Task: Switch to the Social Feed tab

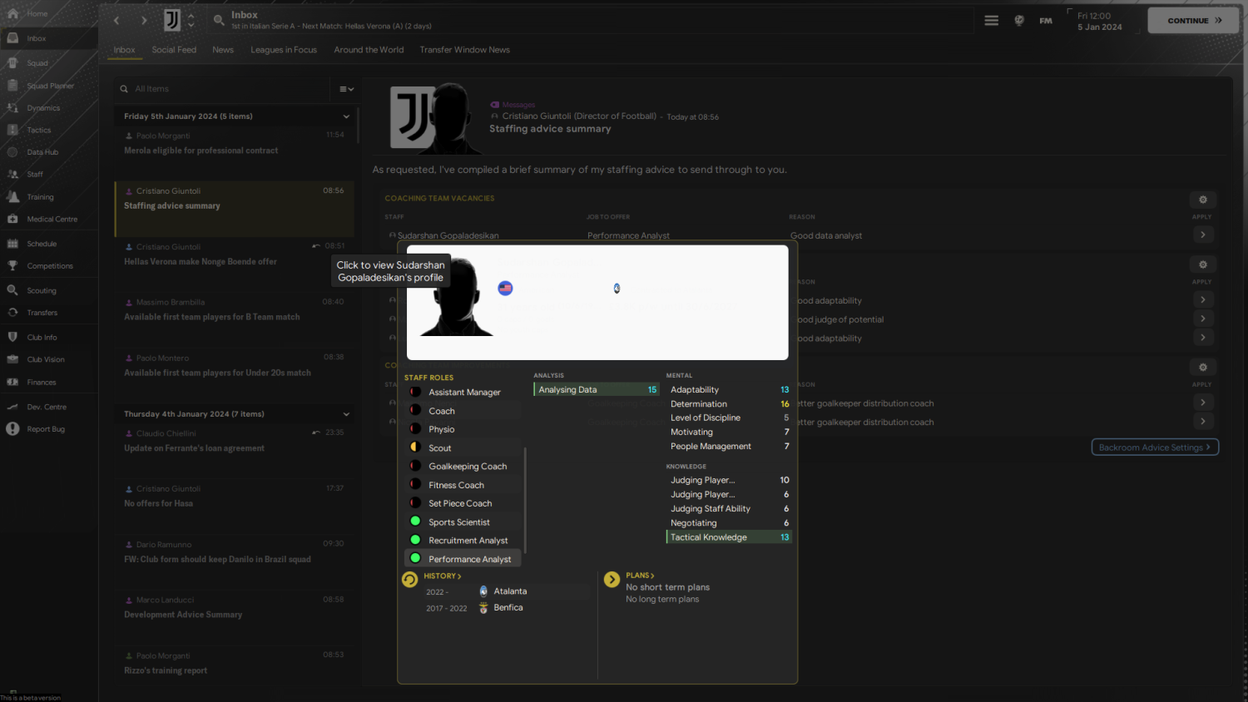Action: click(174, 50)
